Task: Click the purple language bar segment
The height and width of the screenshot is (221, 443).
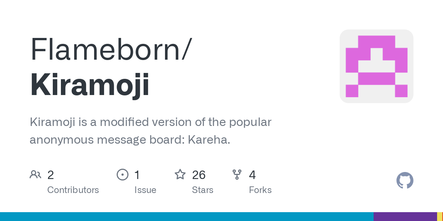Action: point(405,217)
